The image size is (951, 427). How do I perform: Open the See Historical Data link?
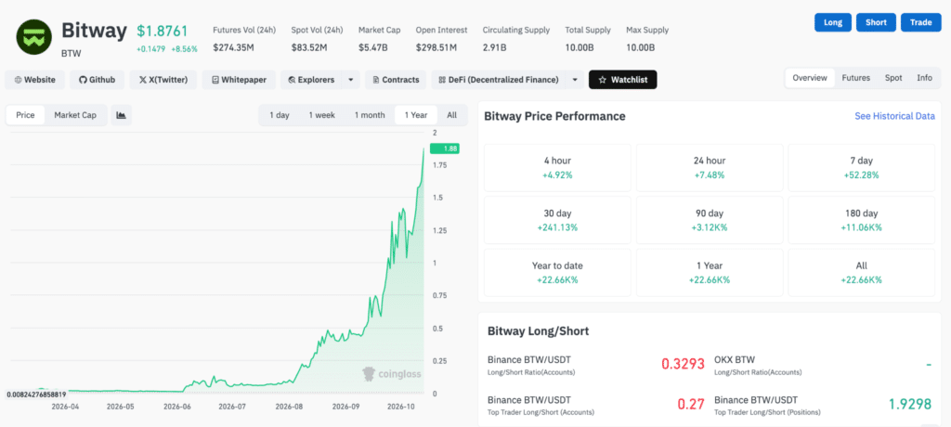pyautogui.click(x=894, y=116)
